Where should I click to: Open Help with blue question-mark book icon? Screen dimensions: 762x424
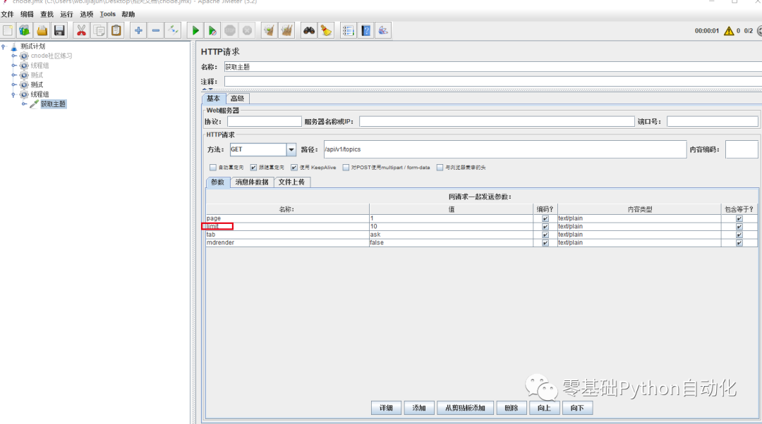pos(366,30)
